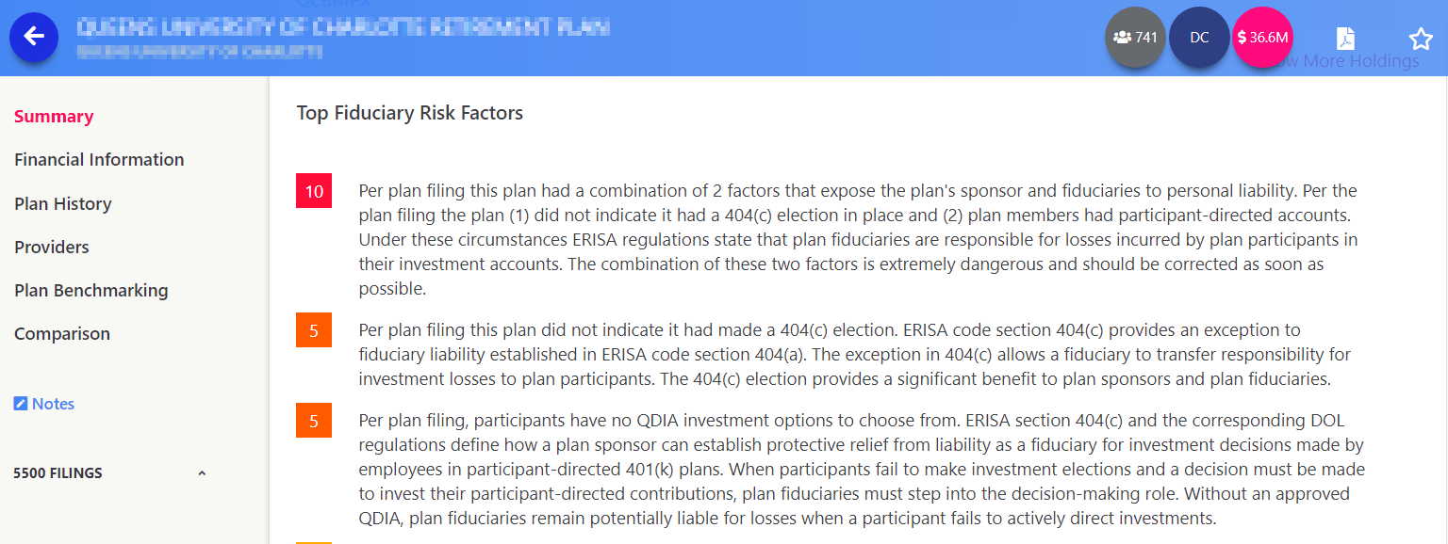Select Summary in the sidebar
Image resolution: width=1448 pixels, height=544 pixels.
(x=54, y=117)
